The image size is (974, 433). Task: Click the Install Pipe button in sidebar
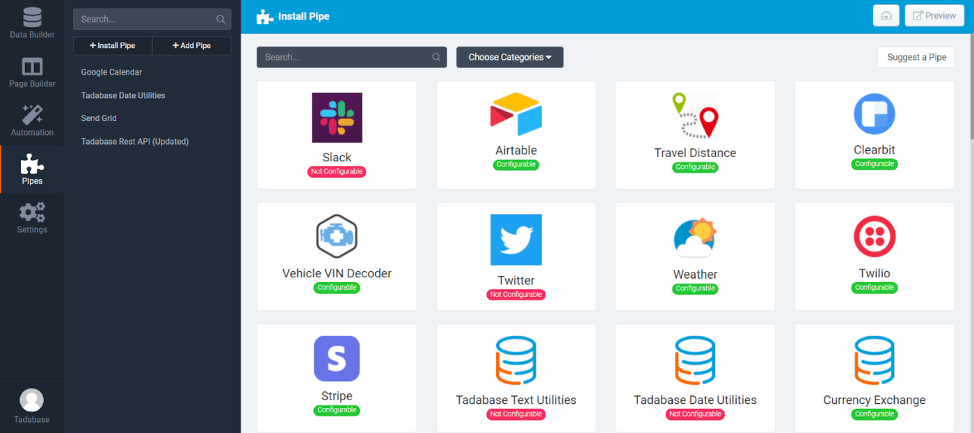tap(113, 45)
